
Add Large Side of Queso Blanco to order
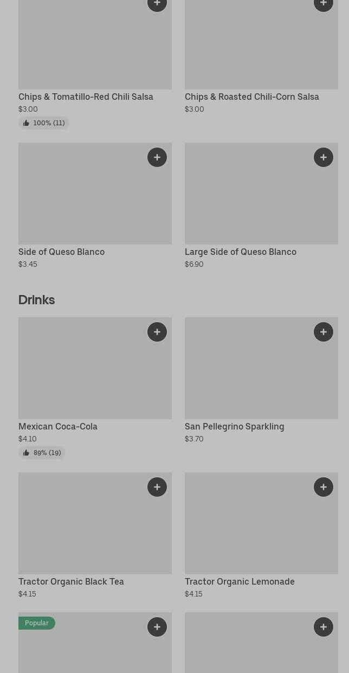[324, 157]
